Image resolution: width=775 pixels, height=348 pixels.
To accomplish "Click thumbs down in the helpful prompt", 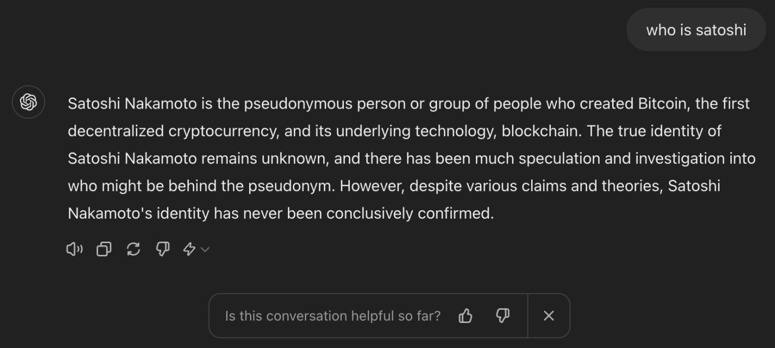I will [x=502, y=316].
